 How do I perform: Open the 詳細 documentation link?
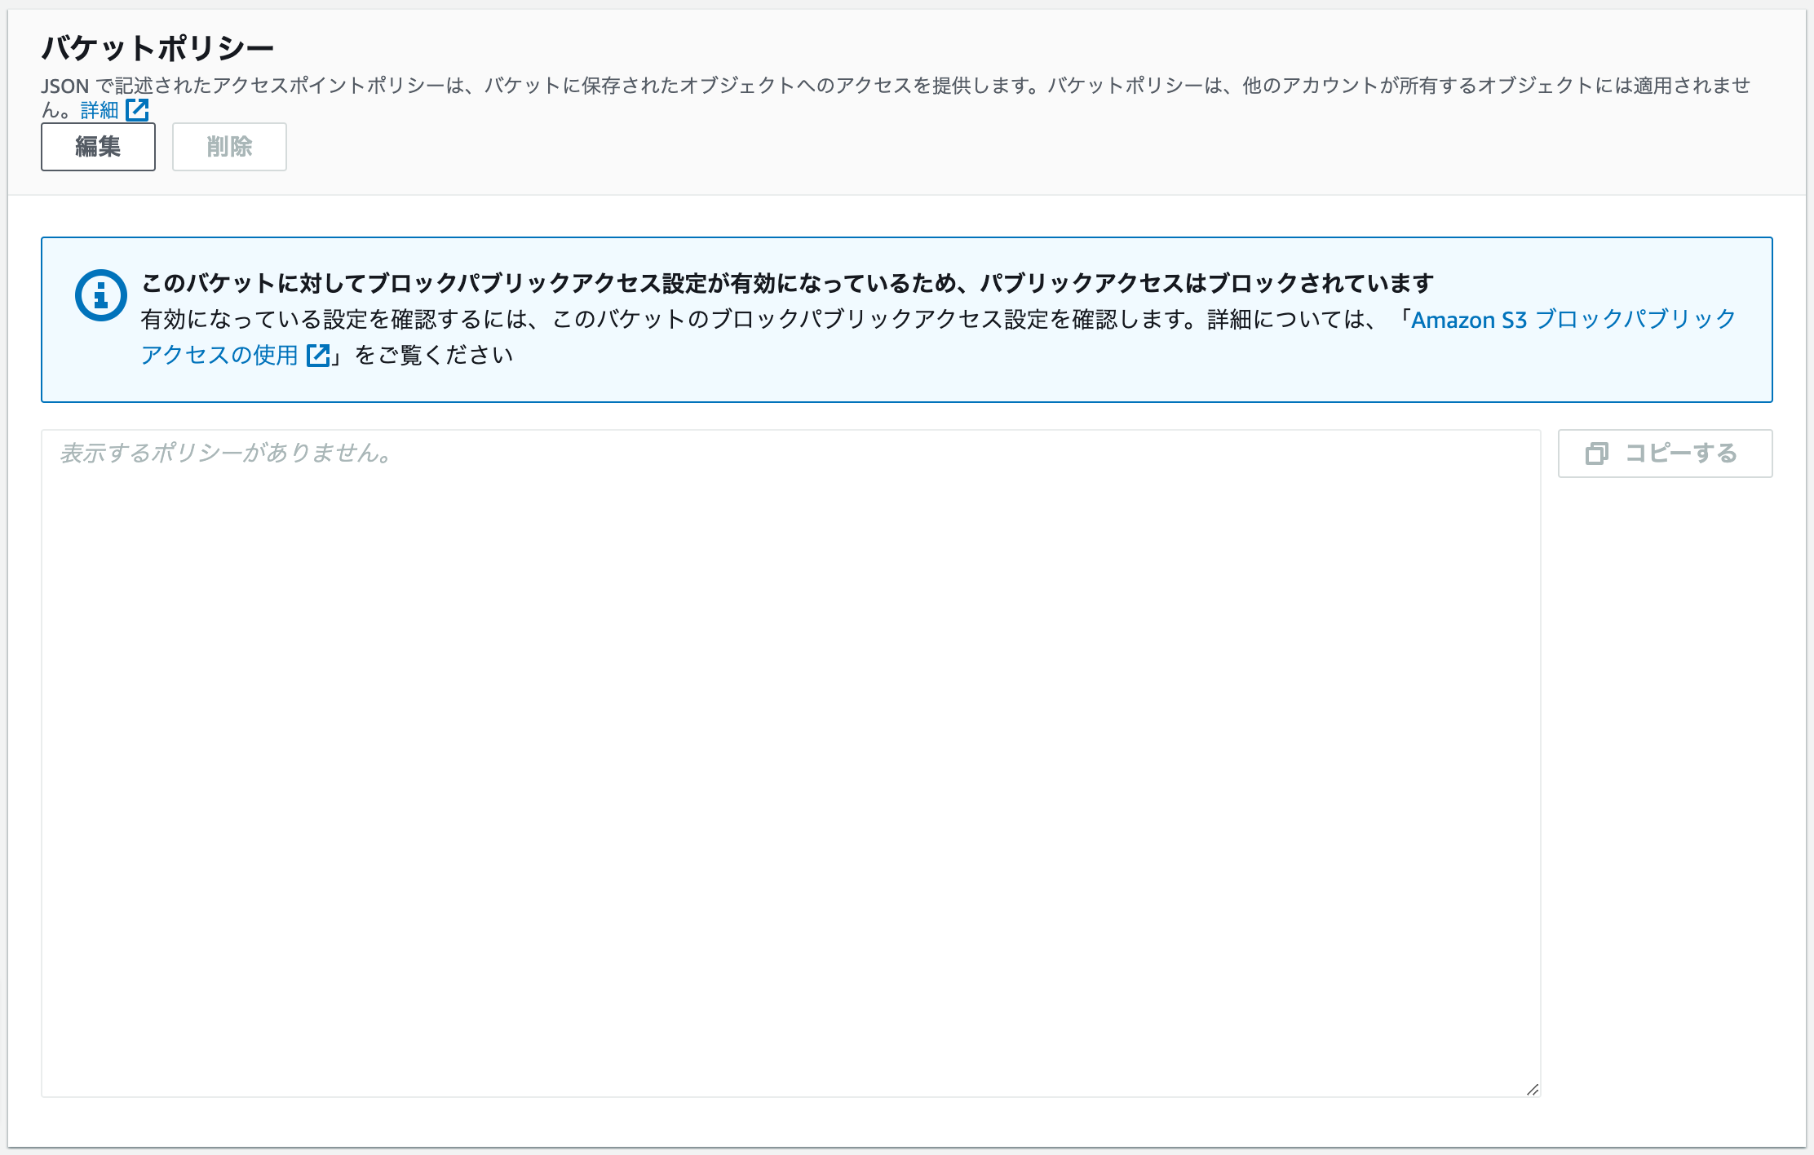coord(100,109)
